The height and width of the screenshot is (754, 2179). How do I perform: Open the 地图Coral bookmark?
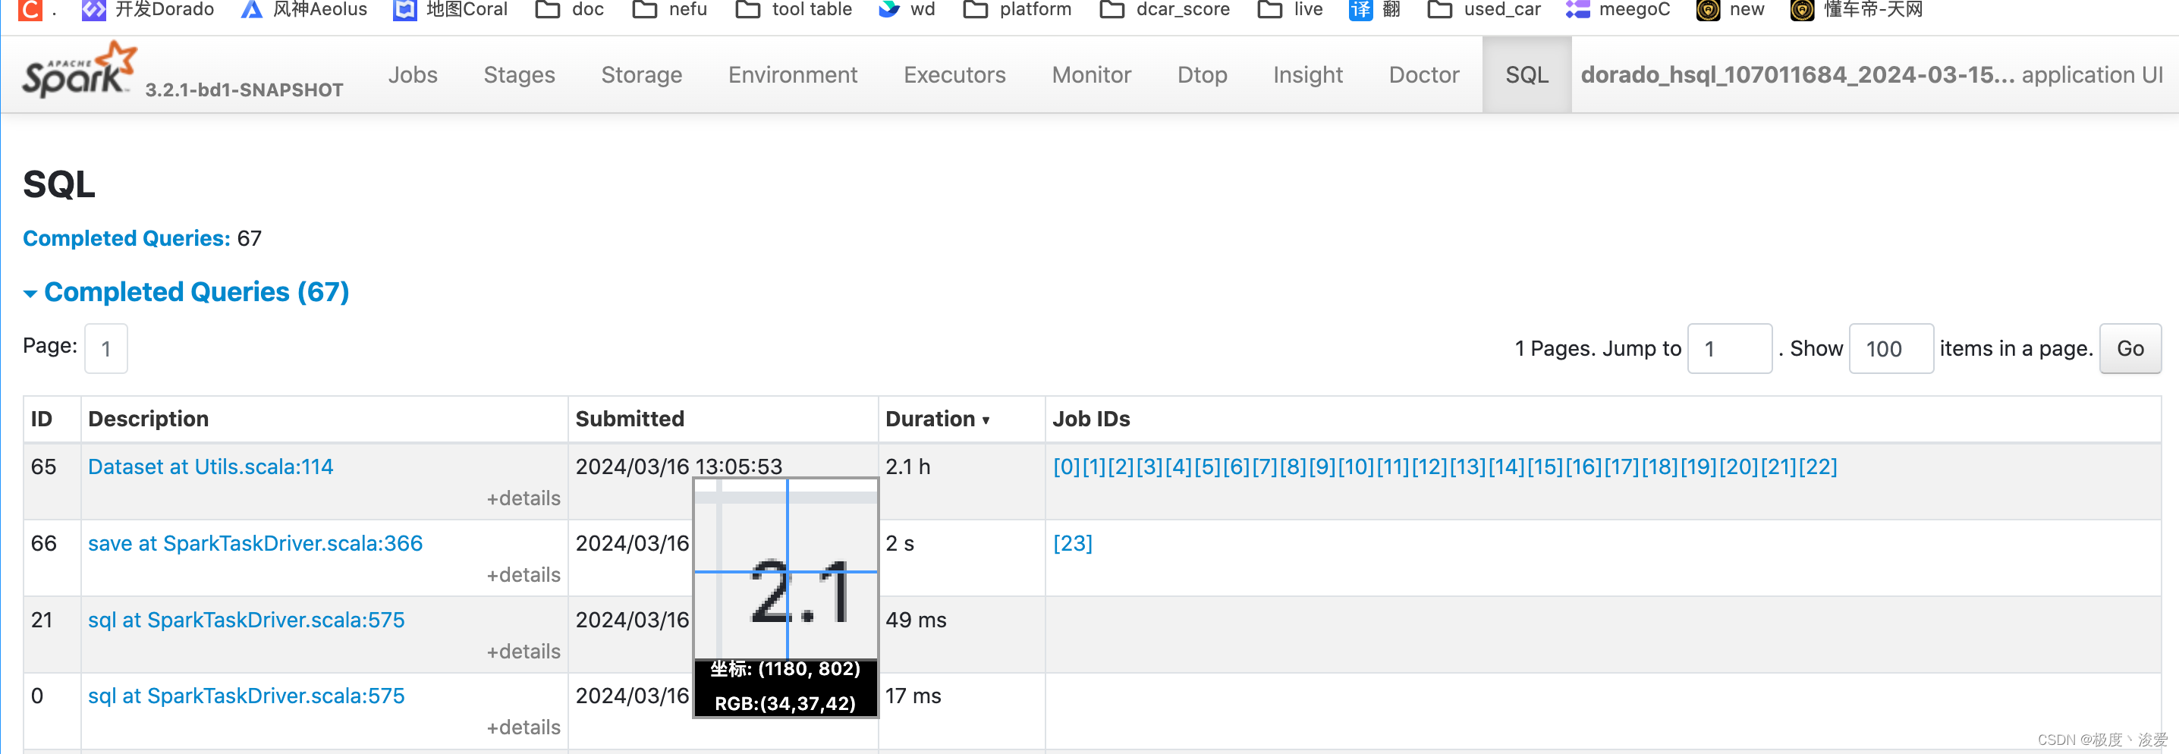pyautogui.click(x=450, y=9)
